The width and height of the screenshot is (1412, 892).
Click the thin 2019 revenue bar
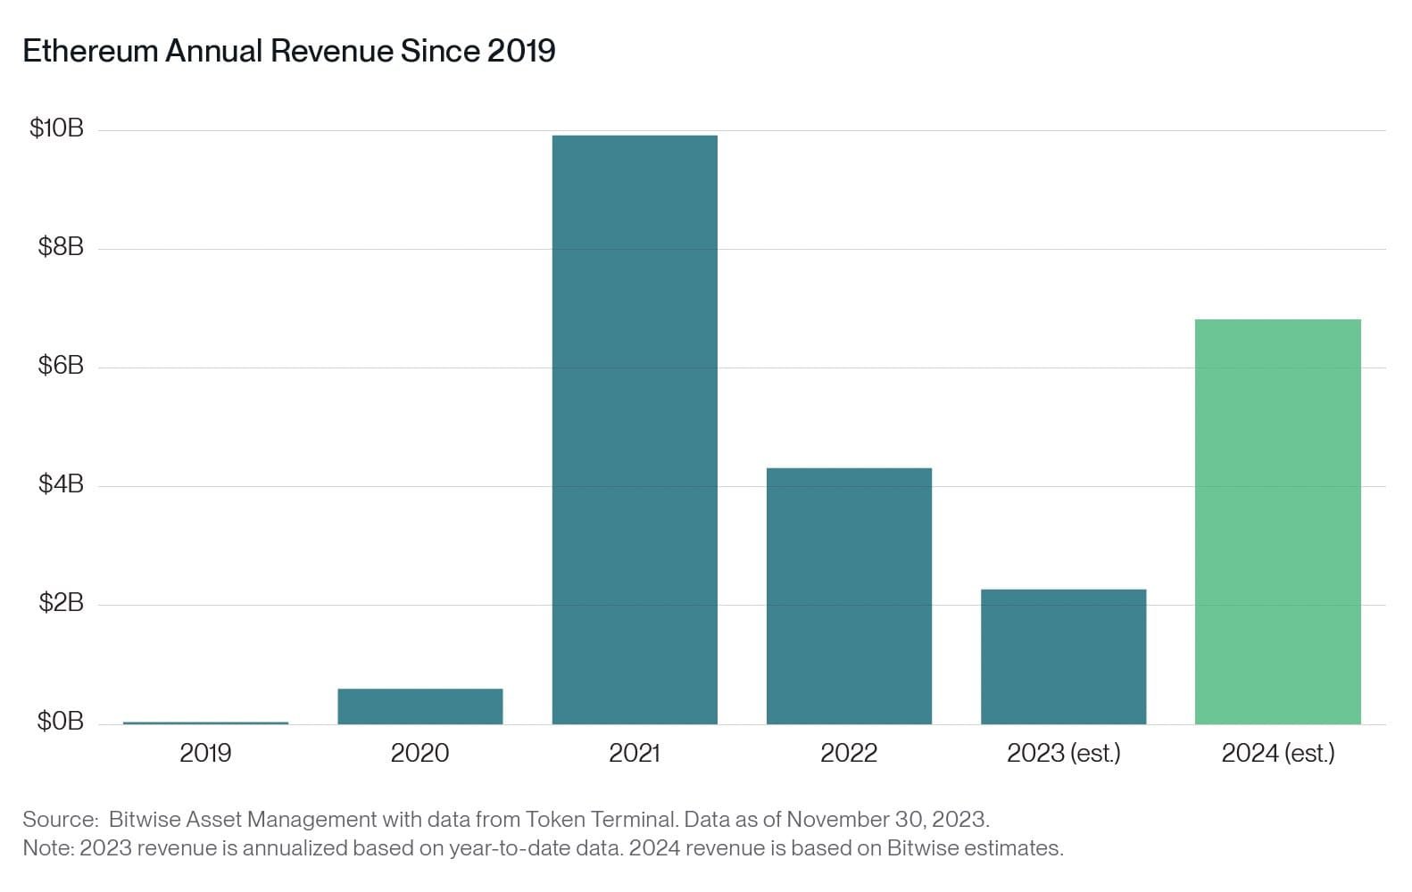pyautogui.click(x=205, y=723)
